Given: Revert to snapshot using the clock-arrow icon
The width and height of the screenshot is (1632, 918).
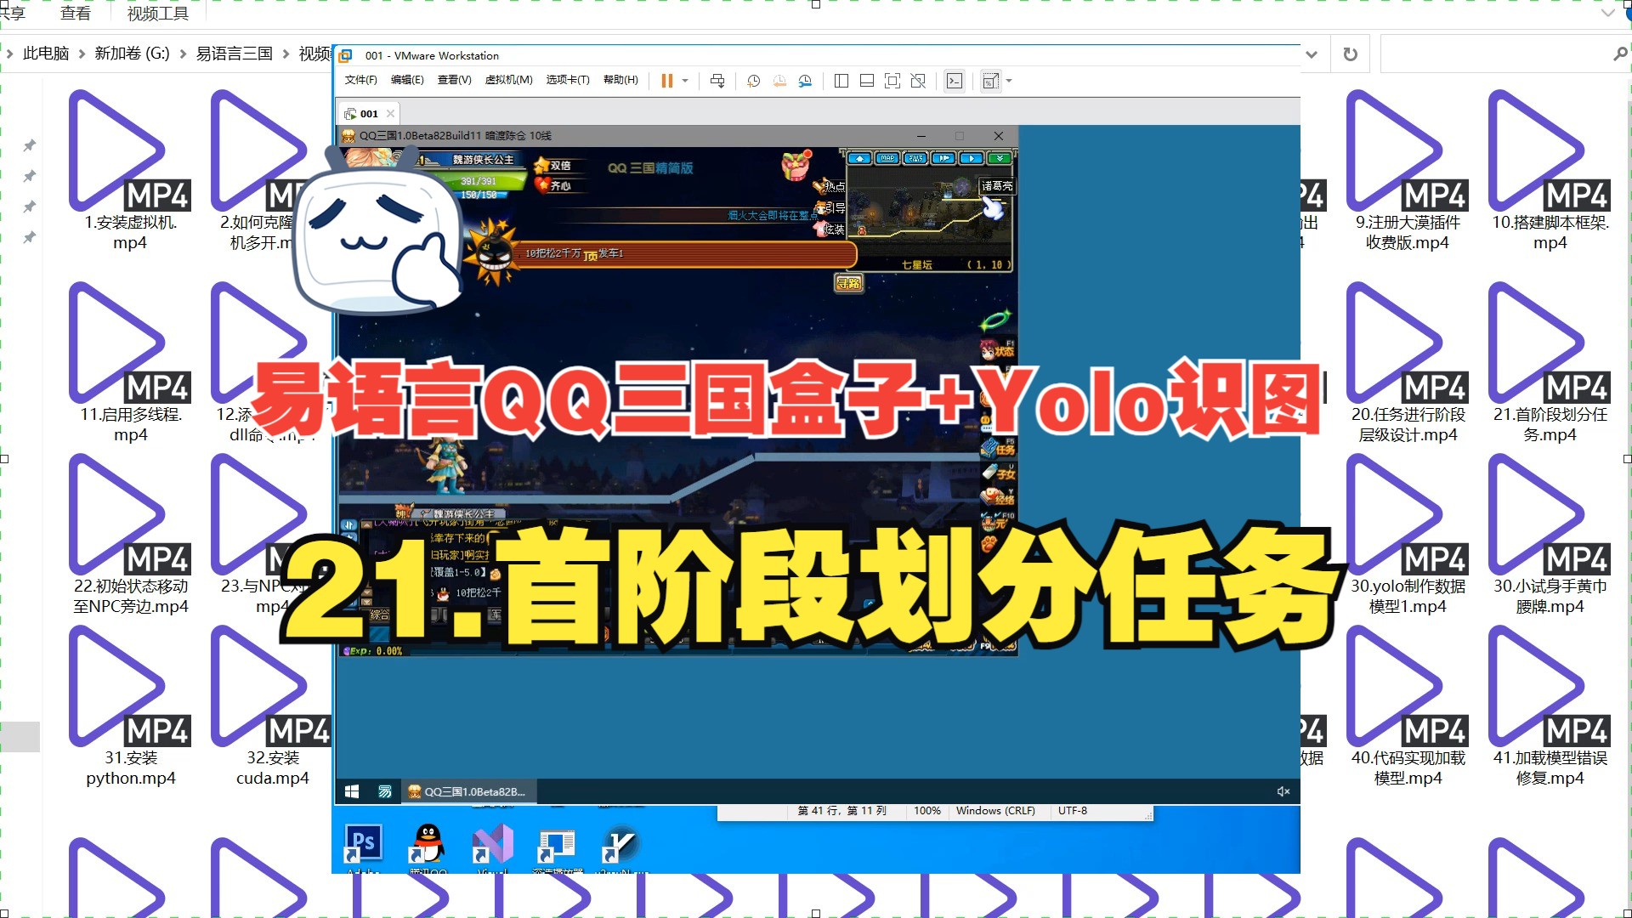Looking at the screenshot, I should click(x=779, y=81).
